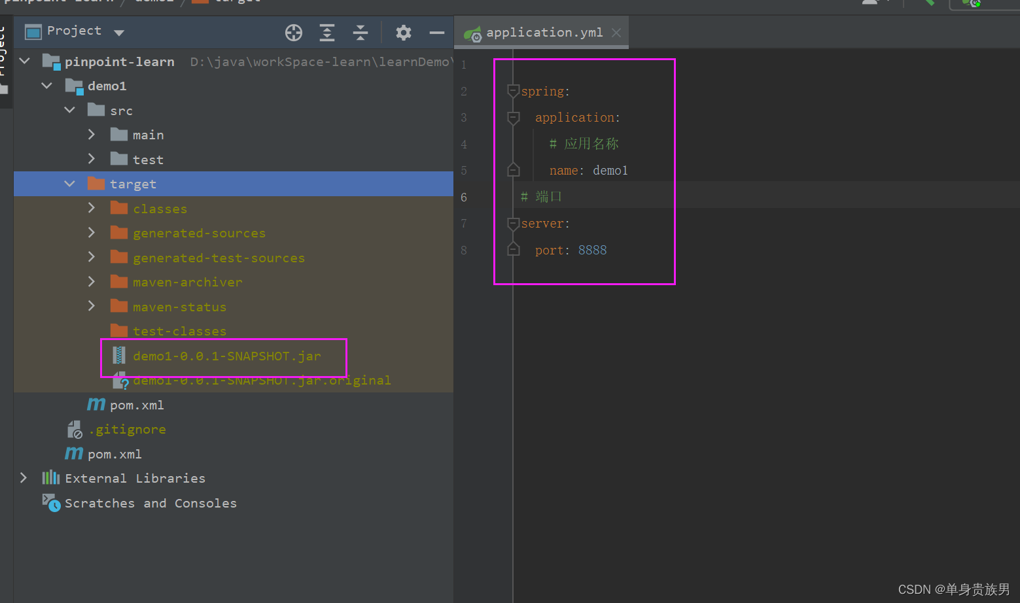This screenshot has width=1020, height=603.
Task: Select demo1-0.0.1-SNAPSHOT.jar.original file name
Action: coord(262,380)
